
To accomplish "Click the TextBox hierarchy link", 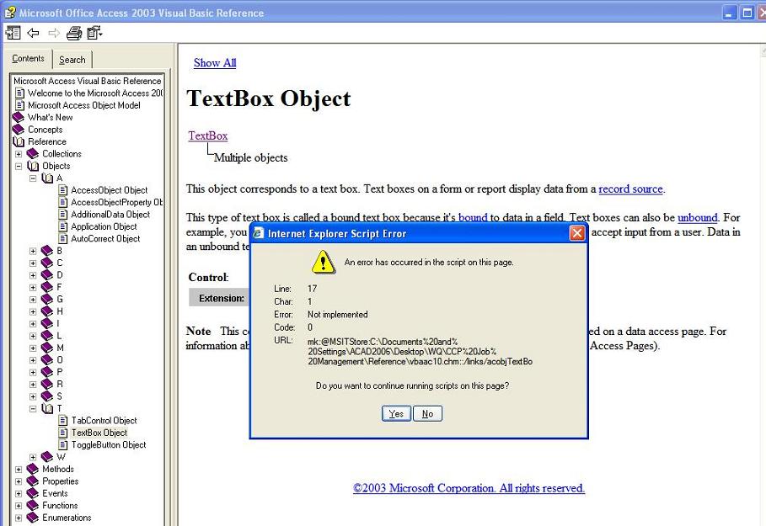I will tap(208, 135).
